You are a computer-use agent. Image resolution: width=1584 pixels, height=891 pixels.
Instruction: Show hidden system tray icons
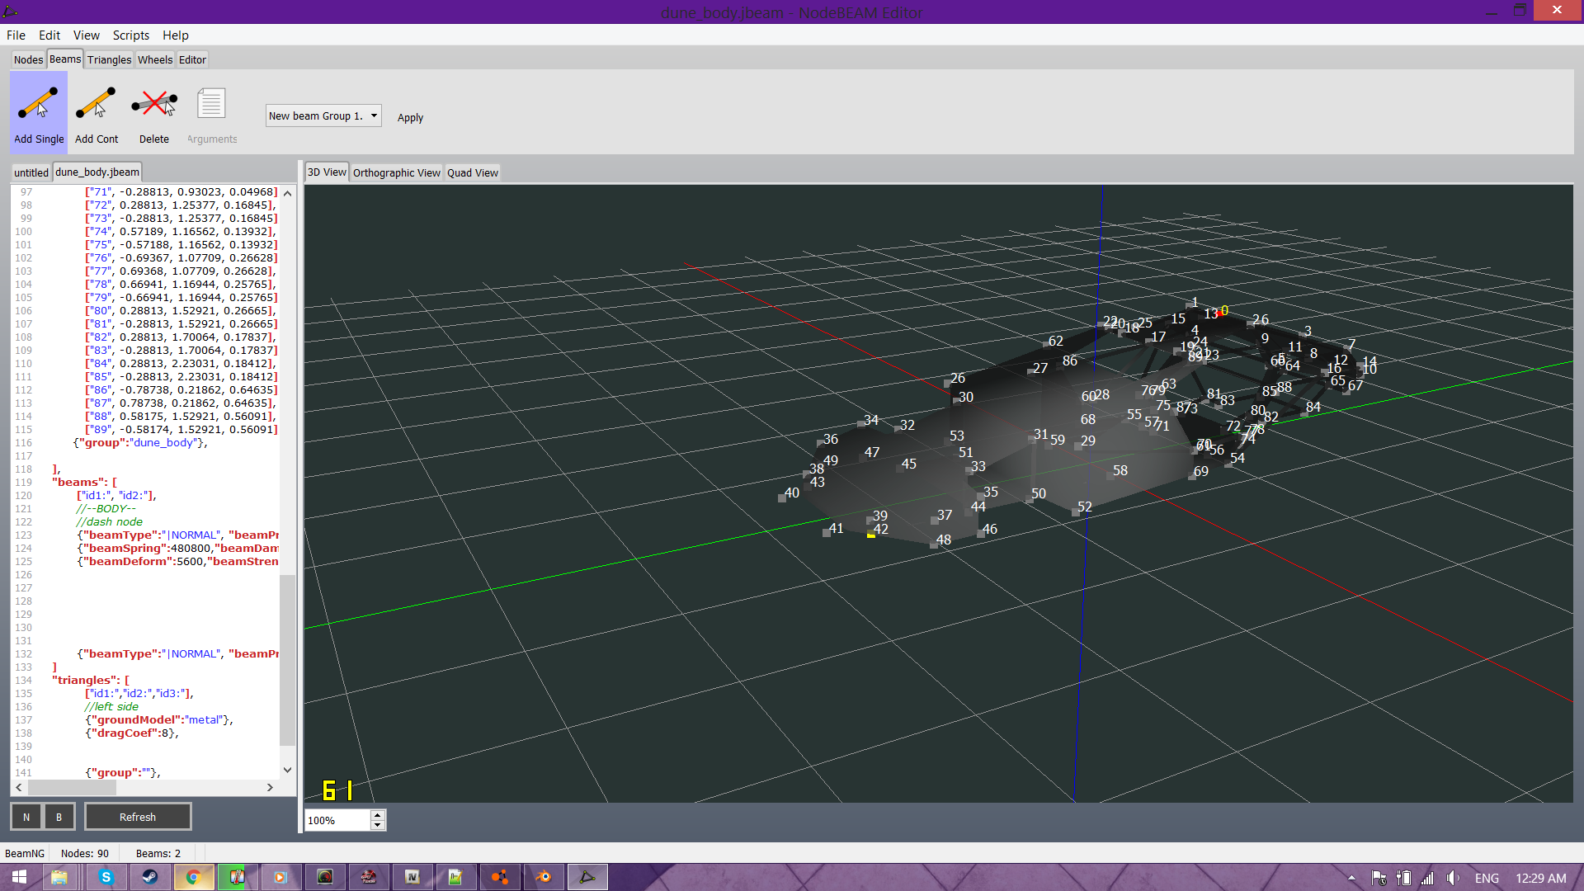(1351, 878)
